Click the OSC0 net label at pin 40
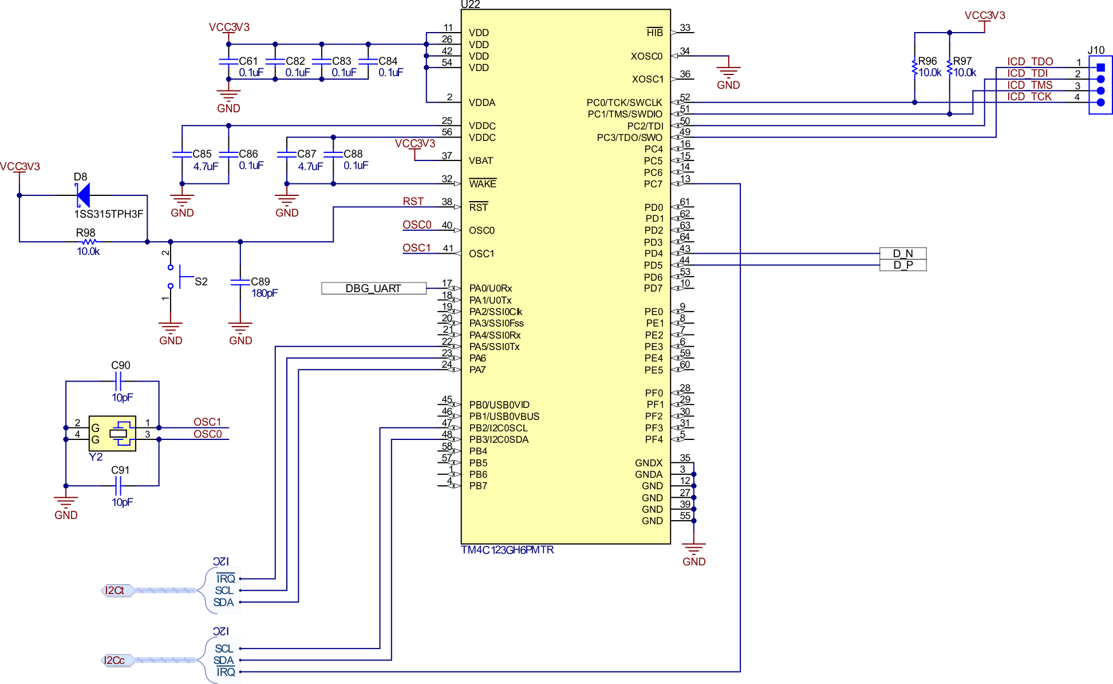1113x684 pixels. (x=417, y=225)
